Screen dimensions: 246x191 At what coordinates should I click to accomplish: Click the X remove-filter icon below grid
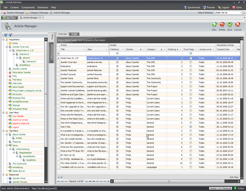59,177
